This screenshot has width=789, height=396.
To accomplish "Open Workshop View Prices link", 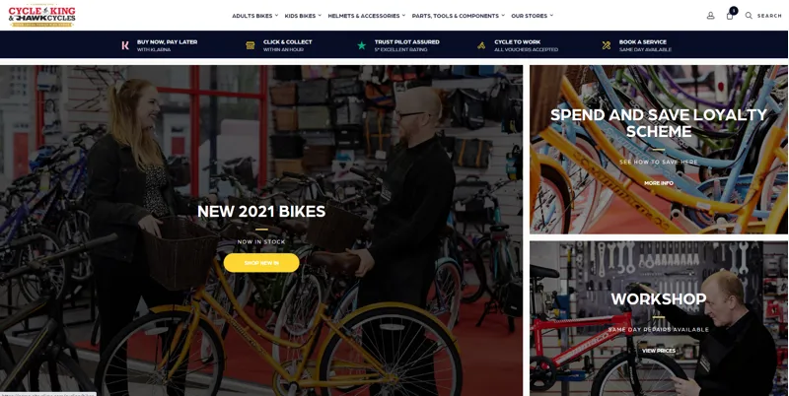I will coord(659,351).
